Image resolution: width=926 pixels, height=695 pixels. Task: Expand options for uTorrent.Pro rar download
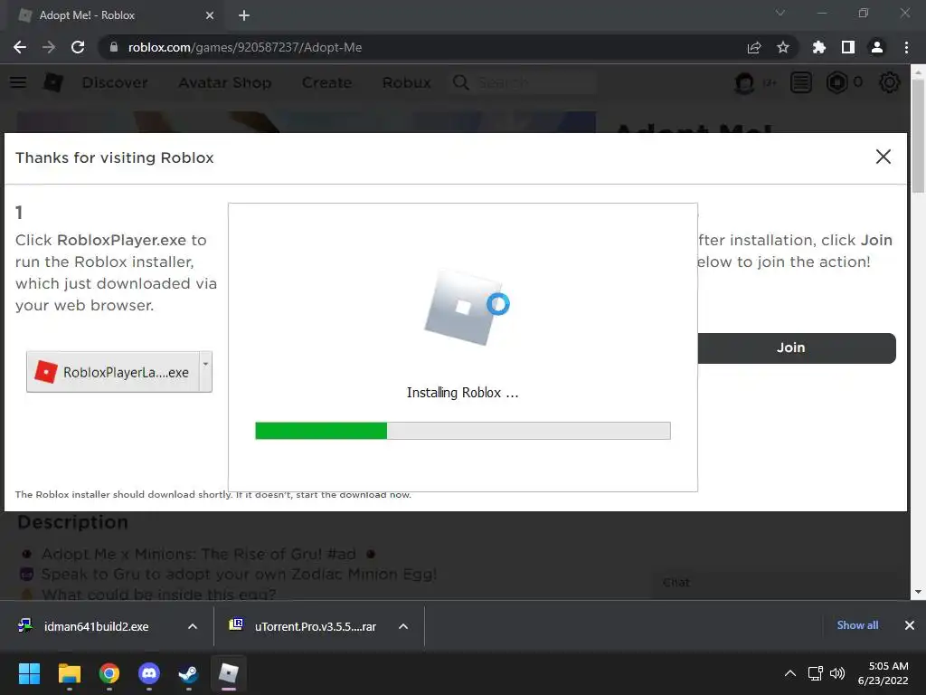[x=403, y=626]
